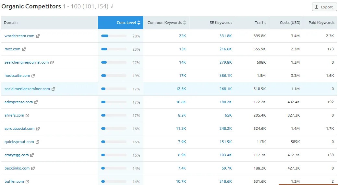Open wordstream.com 22K common keywords
338x185 pixels.
tap(182, 36)
